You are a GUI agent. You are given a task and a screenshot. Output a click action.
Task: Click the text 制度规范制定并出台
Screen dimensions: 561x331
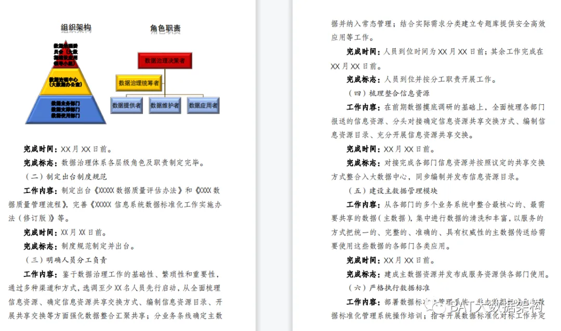pos(98,246)
